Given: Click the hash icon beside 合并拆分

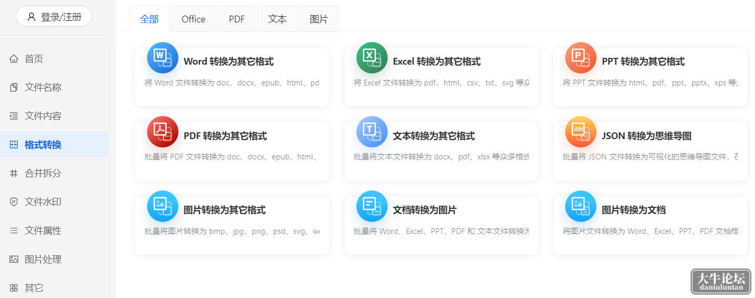Looking at the screenshot, I should click(14, 173).
